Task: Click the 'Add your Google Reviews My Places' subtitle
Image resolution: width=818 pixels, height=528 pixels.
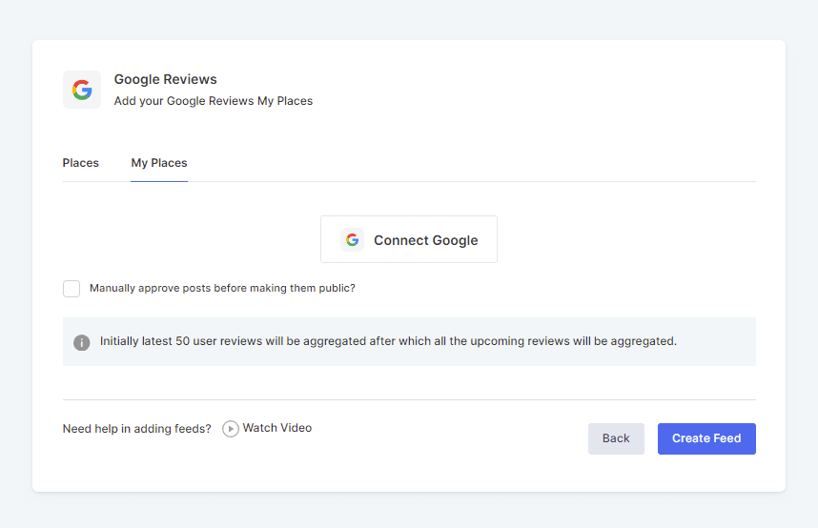Action: coord(214,101)
